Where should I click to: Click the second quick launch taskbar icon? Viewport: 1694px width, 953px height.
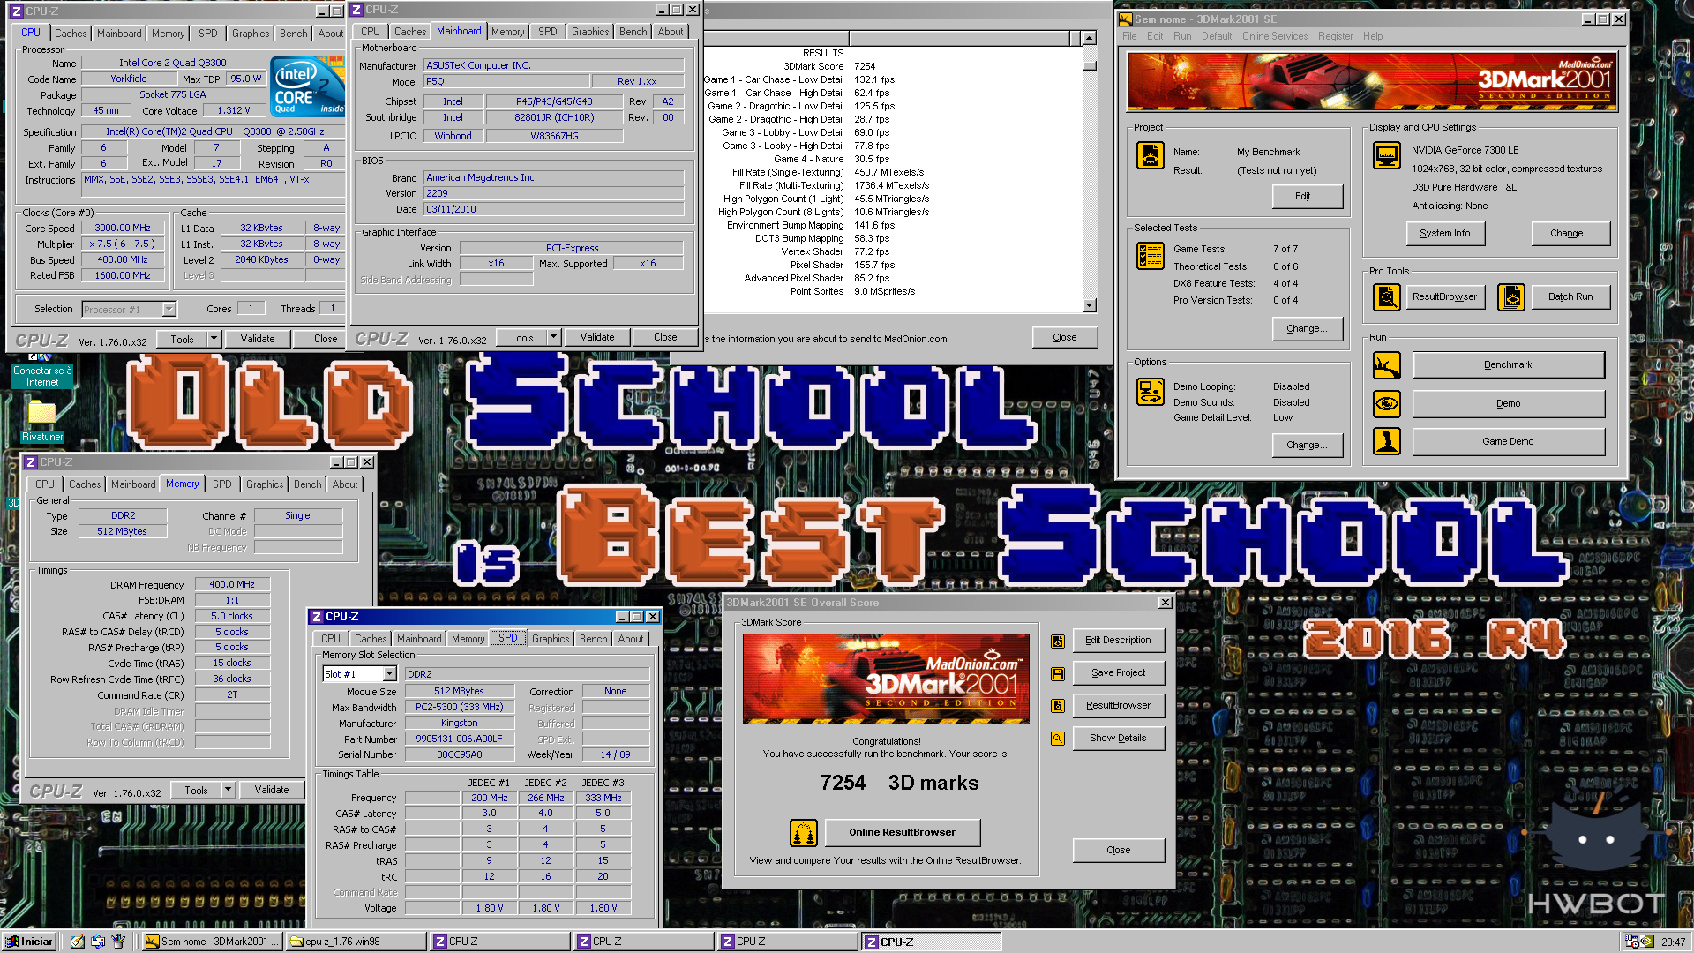(x=98, y=942)
